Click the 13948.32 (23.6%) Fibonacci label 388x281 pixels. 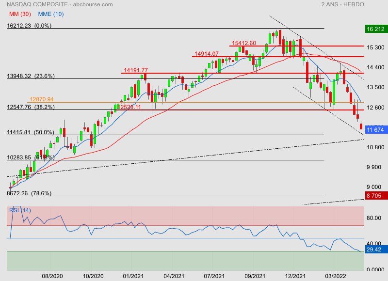point(31,76)
